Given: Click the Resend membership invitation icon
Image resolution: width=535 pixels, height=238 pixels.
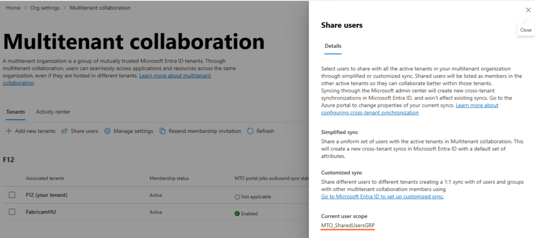Looking at the screenshot, I should 163,131.
